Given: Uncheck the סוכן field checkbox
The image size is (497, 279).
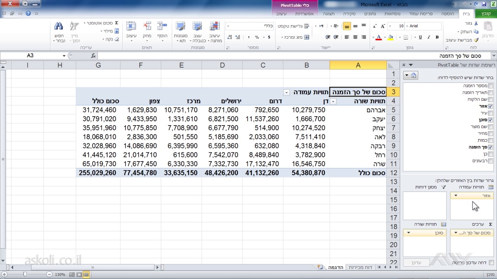Looking at the screenshot, I should pos(491,120).
